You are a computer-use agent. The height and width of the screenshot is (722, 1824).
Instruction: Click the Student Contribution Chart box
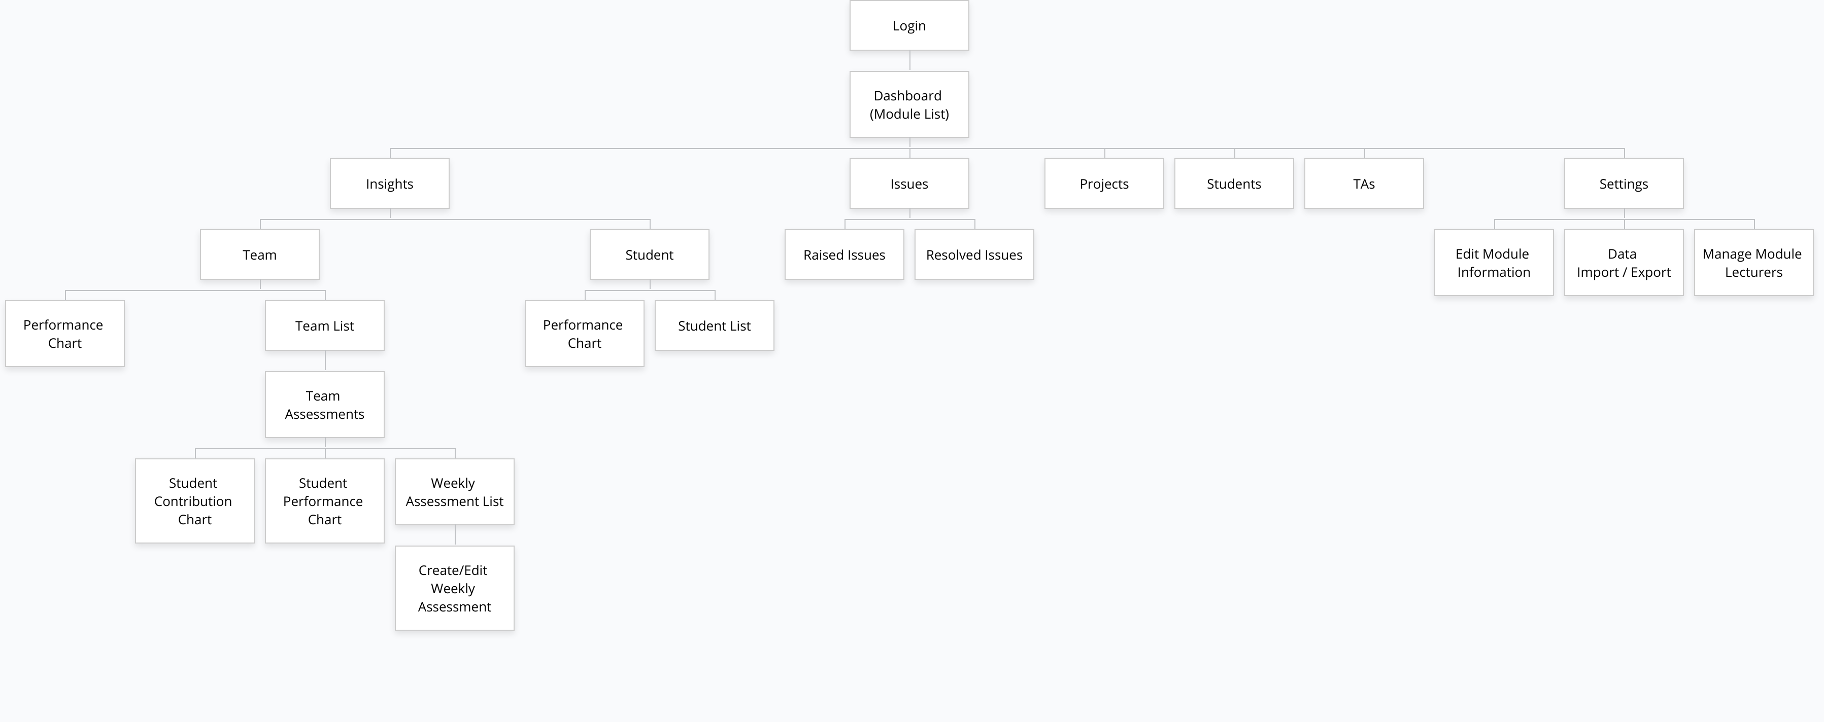[x=195, y=501]
